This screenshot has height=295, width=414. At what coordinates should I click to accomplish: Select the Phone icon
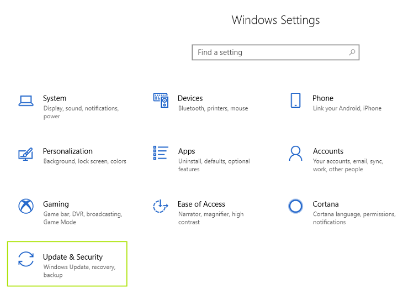pos(295,100)
